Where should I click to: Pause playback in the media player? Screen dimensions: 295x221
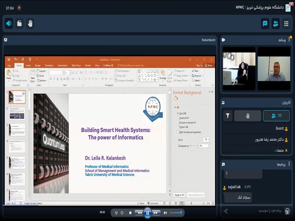[x=147, y=213]
